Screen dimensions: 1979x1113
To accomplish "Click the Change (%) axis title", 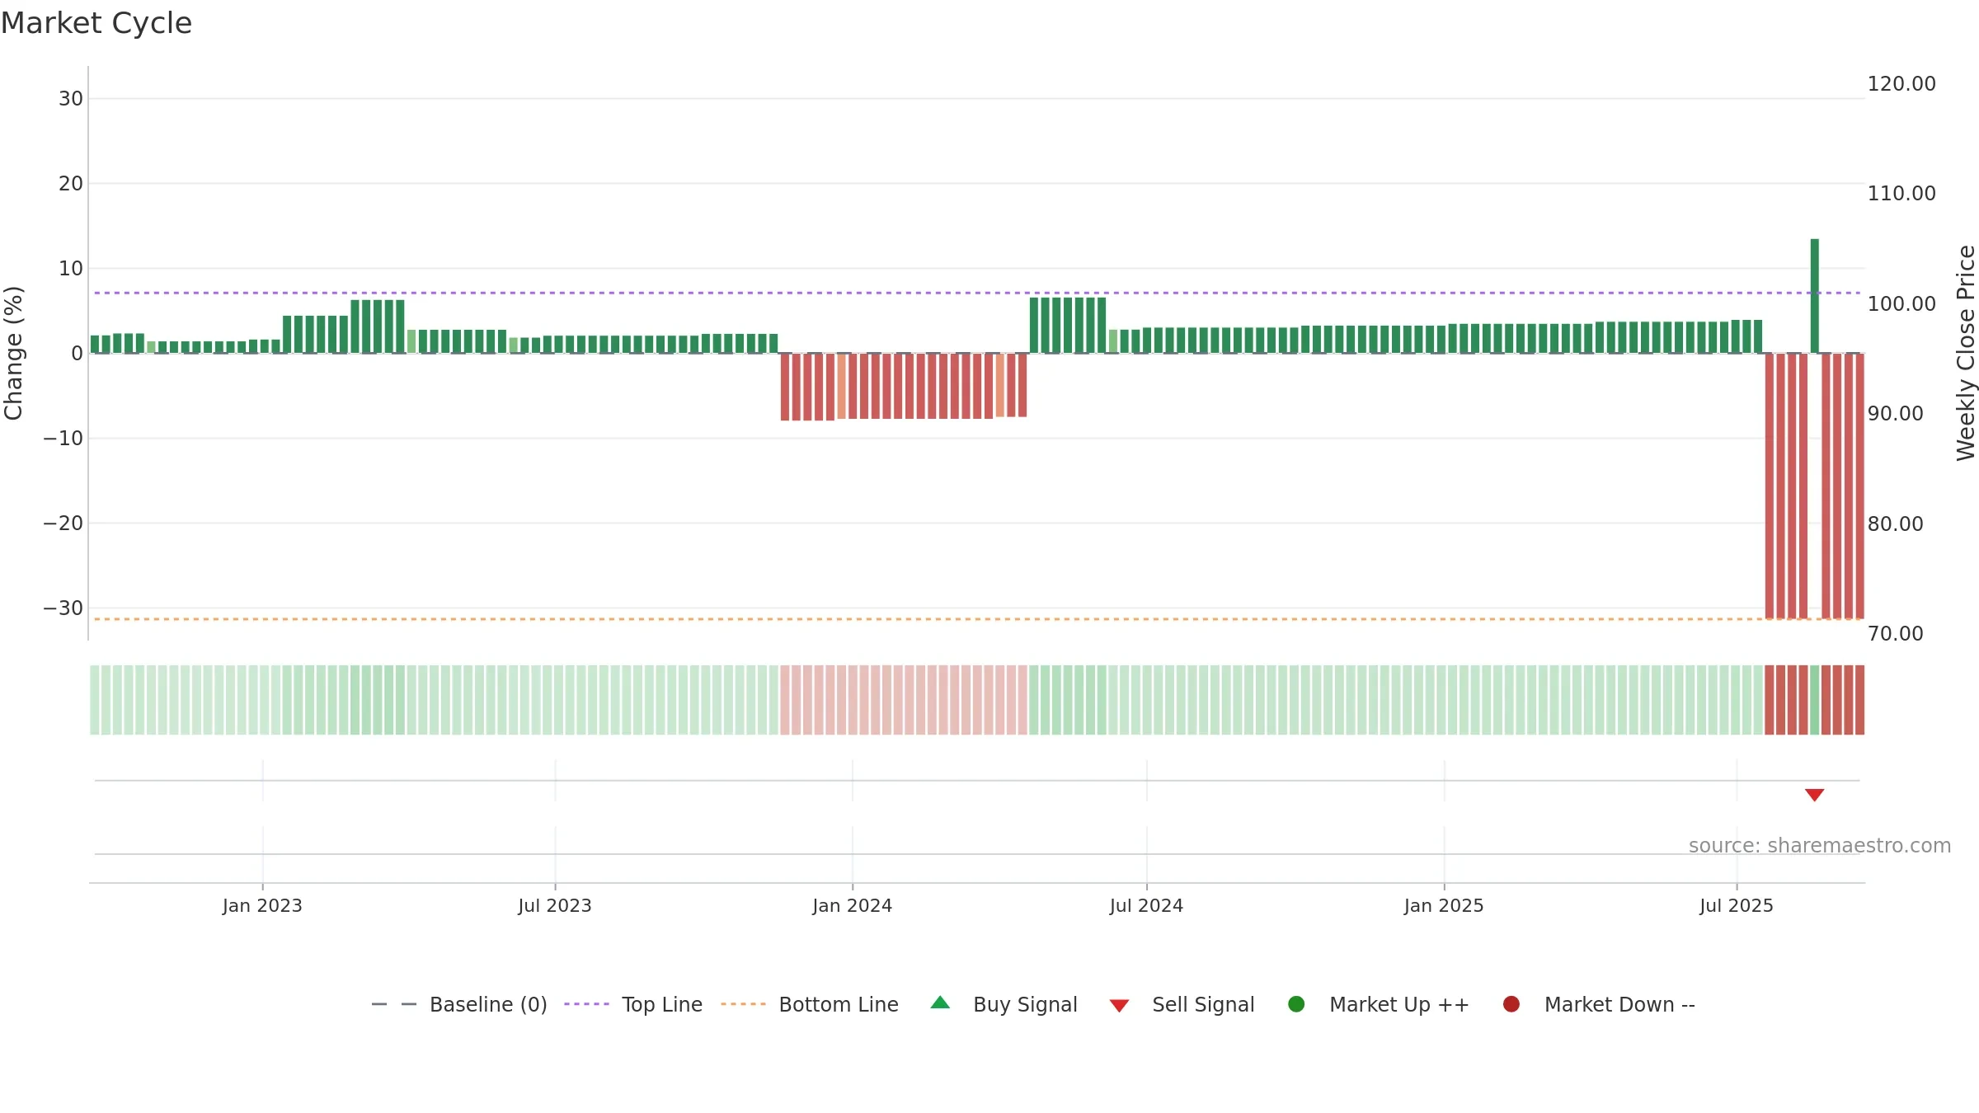I will (x=13, y=353).
